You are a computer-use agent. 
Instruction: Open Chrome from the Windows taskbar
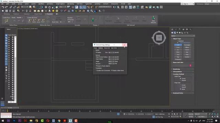coord(59,121)
